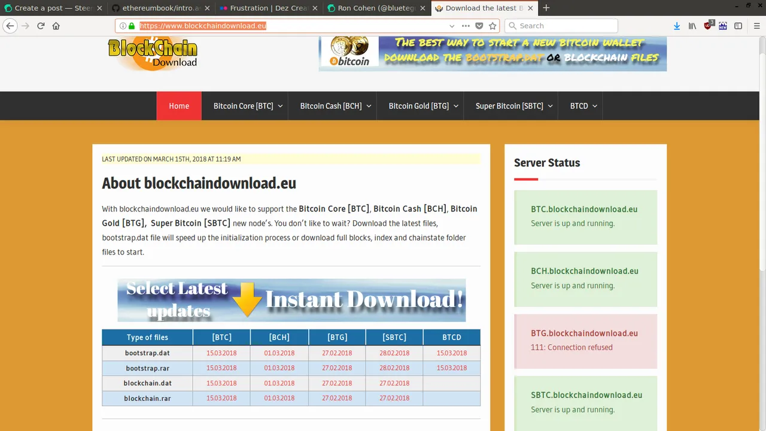Click the BlockChain Download site logo

click(x=153, y=53)
